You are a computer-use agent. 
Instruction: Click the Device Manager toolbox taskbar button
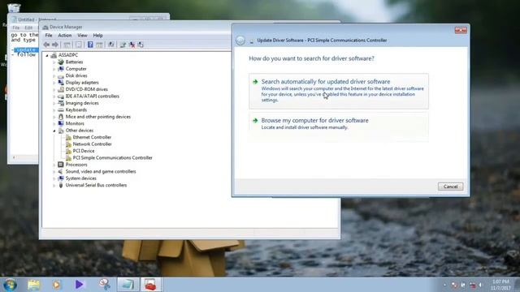[150, 285]
